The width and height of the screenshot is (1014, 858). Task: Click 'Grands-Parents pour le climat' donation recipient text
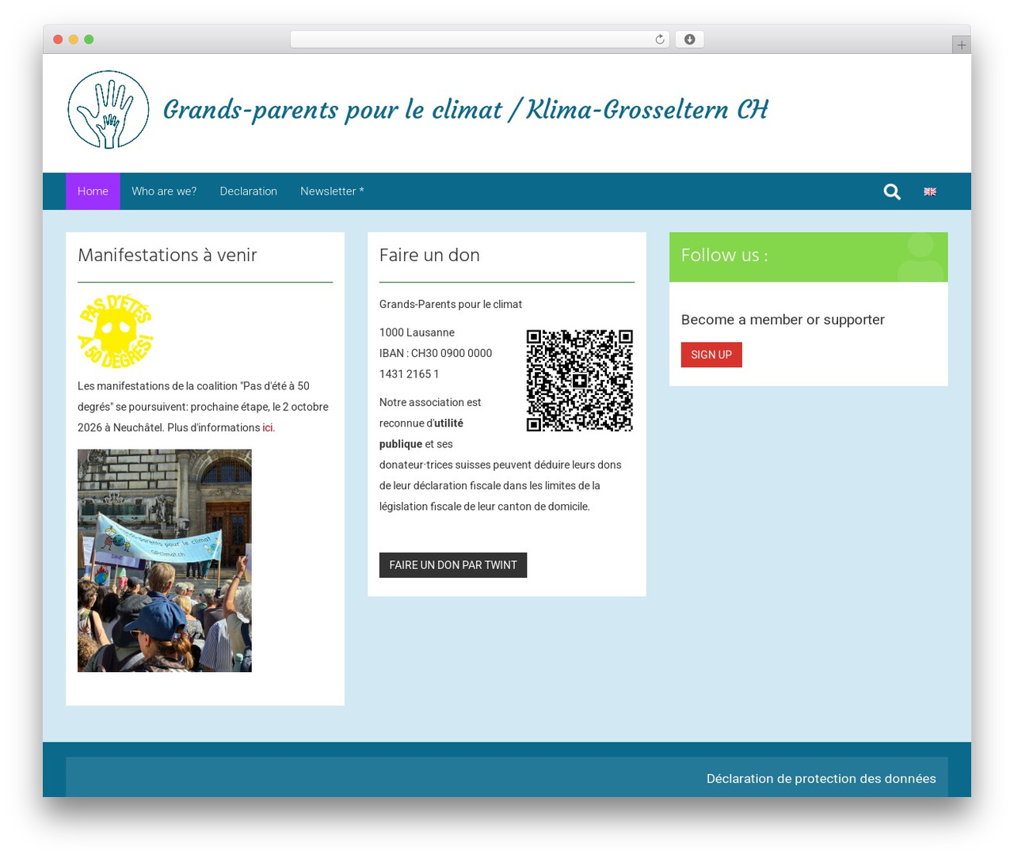[x=451, y=304]
